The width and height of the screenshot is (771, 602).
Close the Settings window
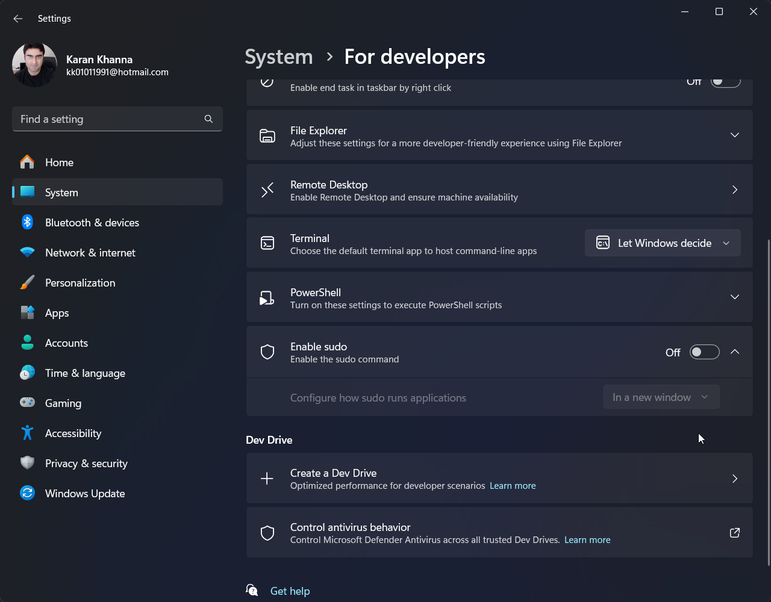pos(754,11)
